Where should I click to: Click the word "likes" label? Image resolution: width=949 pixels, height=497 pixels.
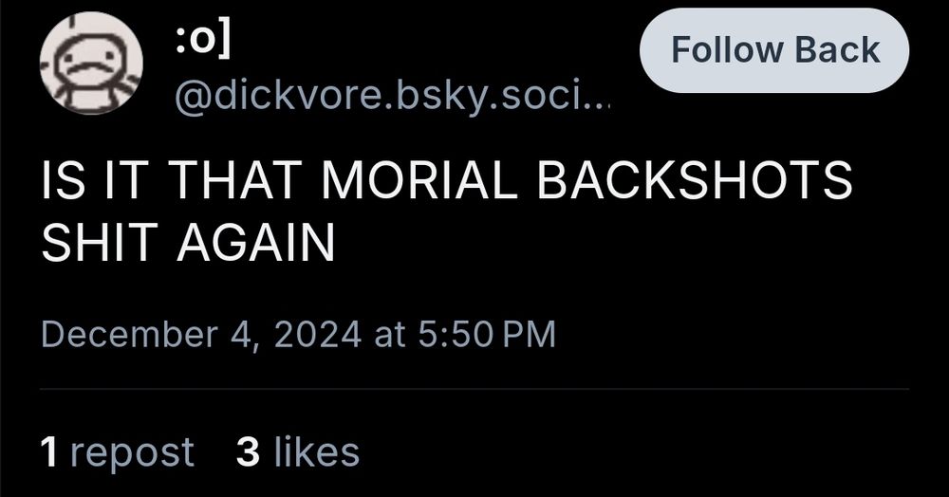317,451
